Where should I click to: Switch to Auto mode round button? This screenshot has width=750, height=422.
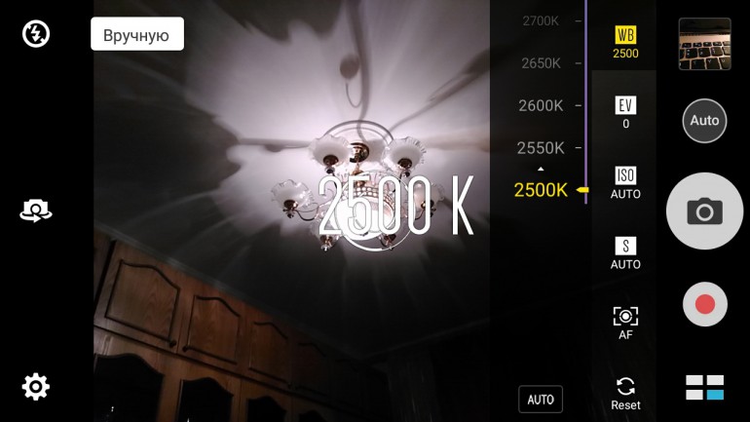tap(704, 121)
